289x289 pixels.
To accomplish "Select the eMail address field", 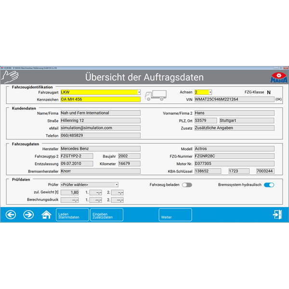I will (x=100, y=128).
